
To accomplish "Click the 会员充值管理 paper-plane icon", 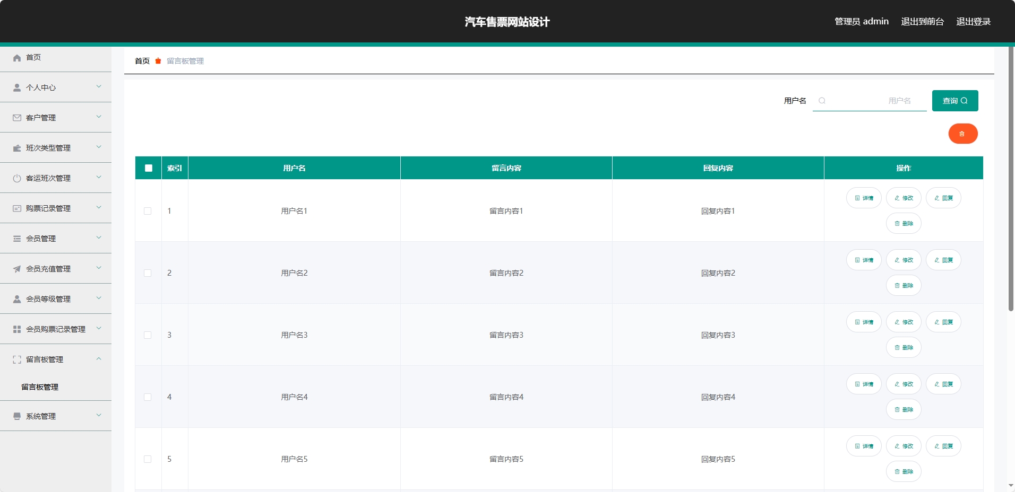I will [16, 268].
